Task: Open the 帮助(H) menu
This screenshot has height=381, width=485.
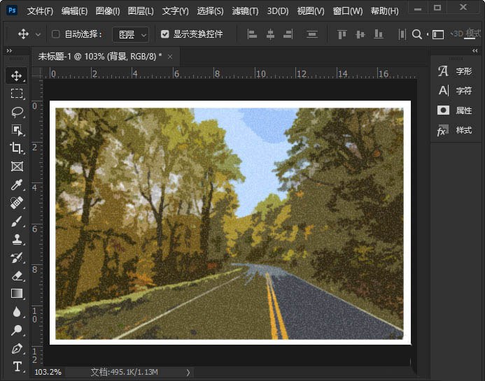Action: (384, 11)
